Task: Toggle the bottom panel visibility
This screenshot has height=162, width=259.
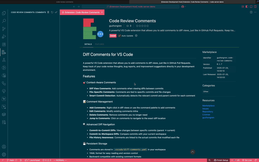Action: click(251, 6)
